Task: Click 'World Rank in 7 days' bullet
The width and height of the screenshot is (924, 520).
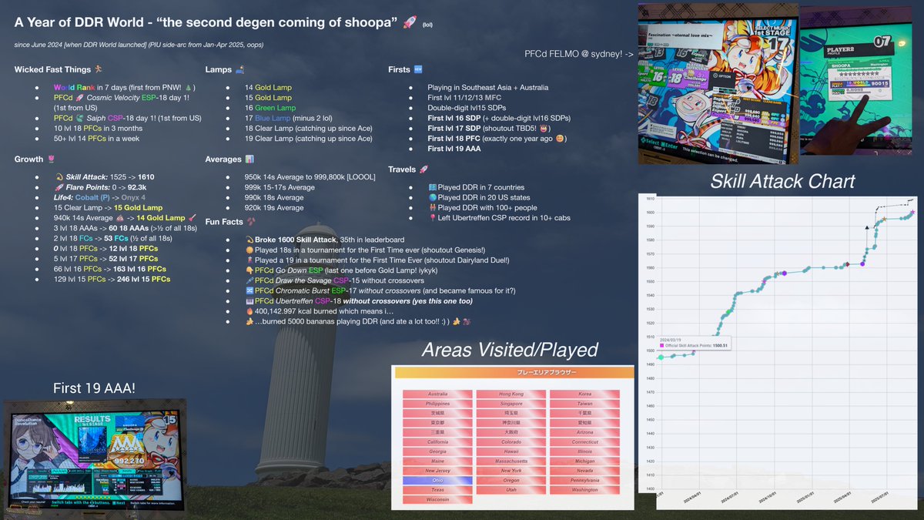Action: point(125,88)
